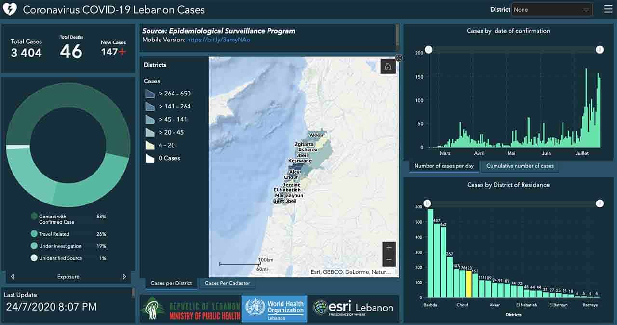Select Number of cases per day tab
This screenshot has height=325, width=617.
[x=444, y=166]
